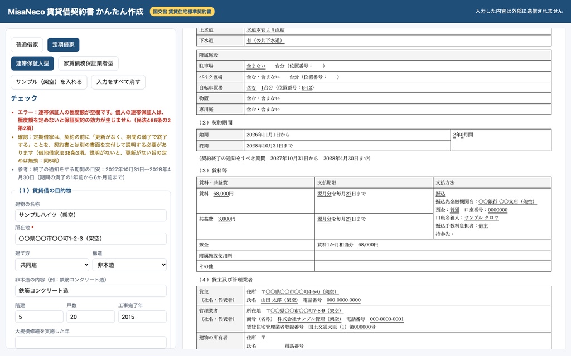Focus the 大規模修繕を実施した年 input field
Screen dimensions: 571x356
91,342
